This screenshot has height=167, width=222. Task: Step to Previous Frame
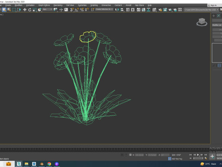point(194,154)
